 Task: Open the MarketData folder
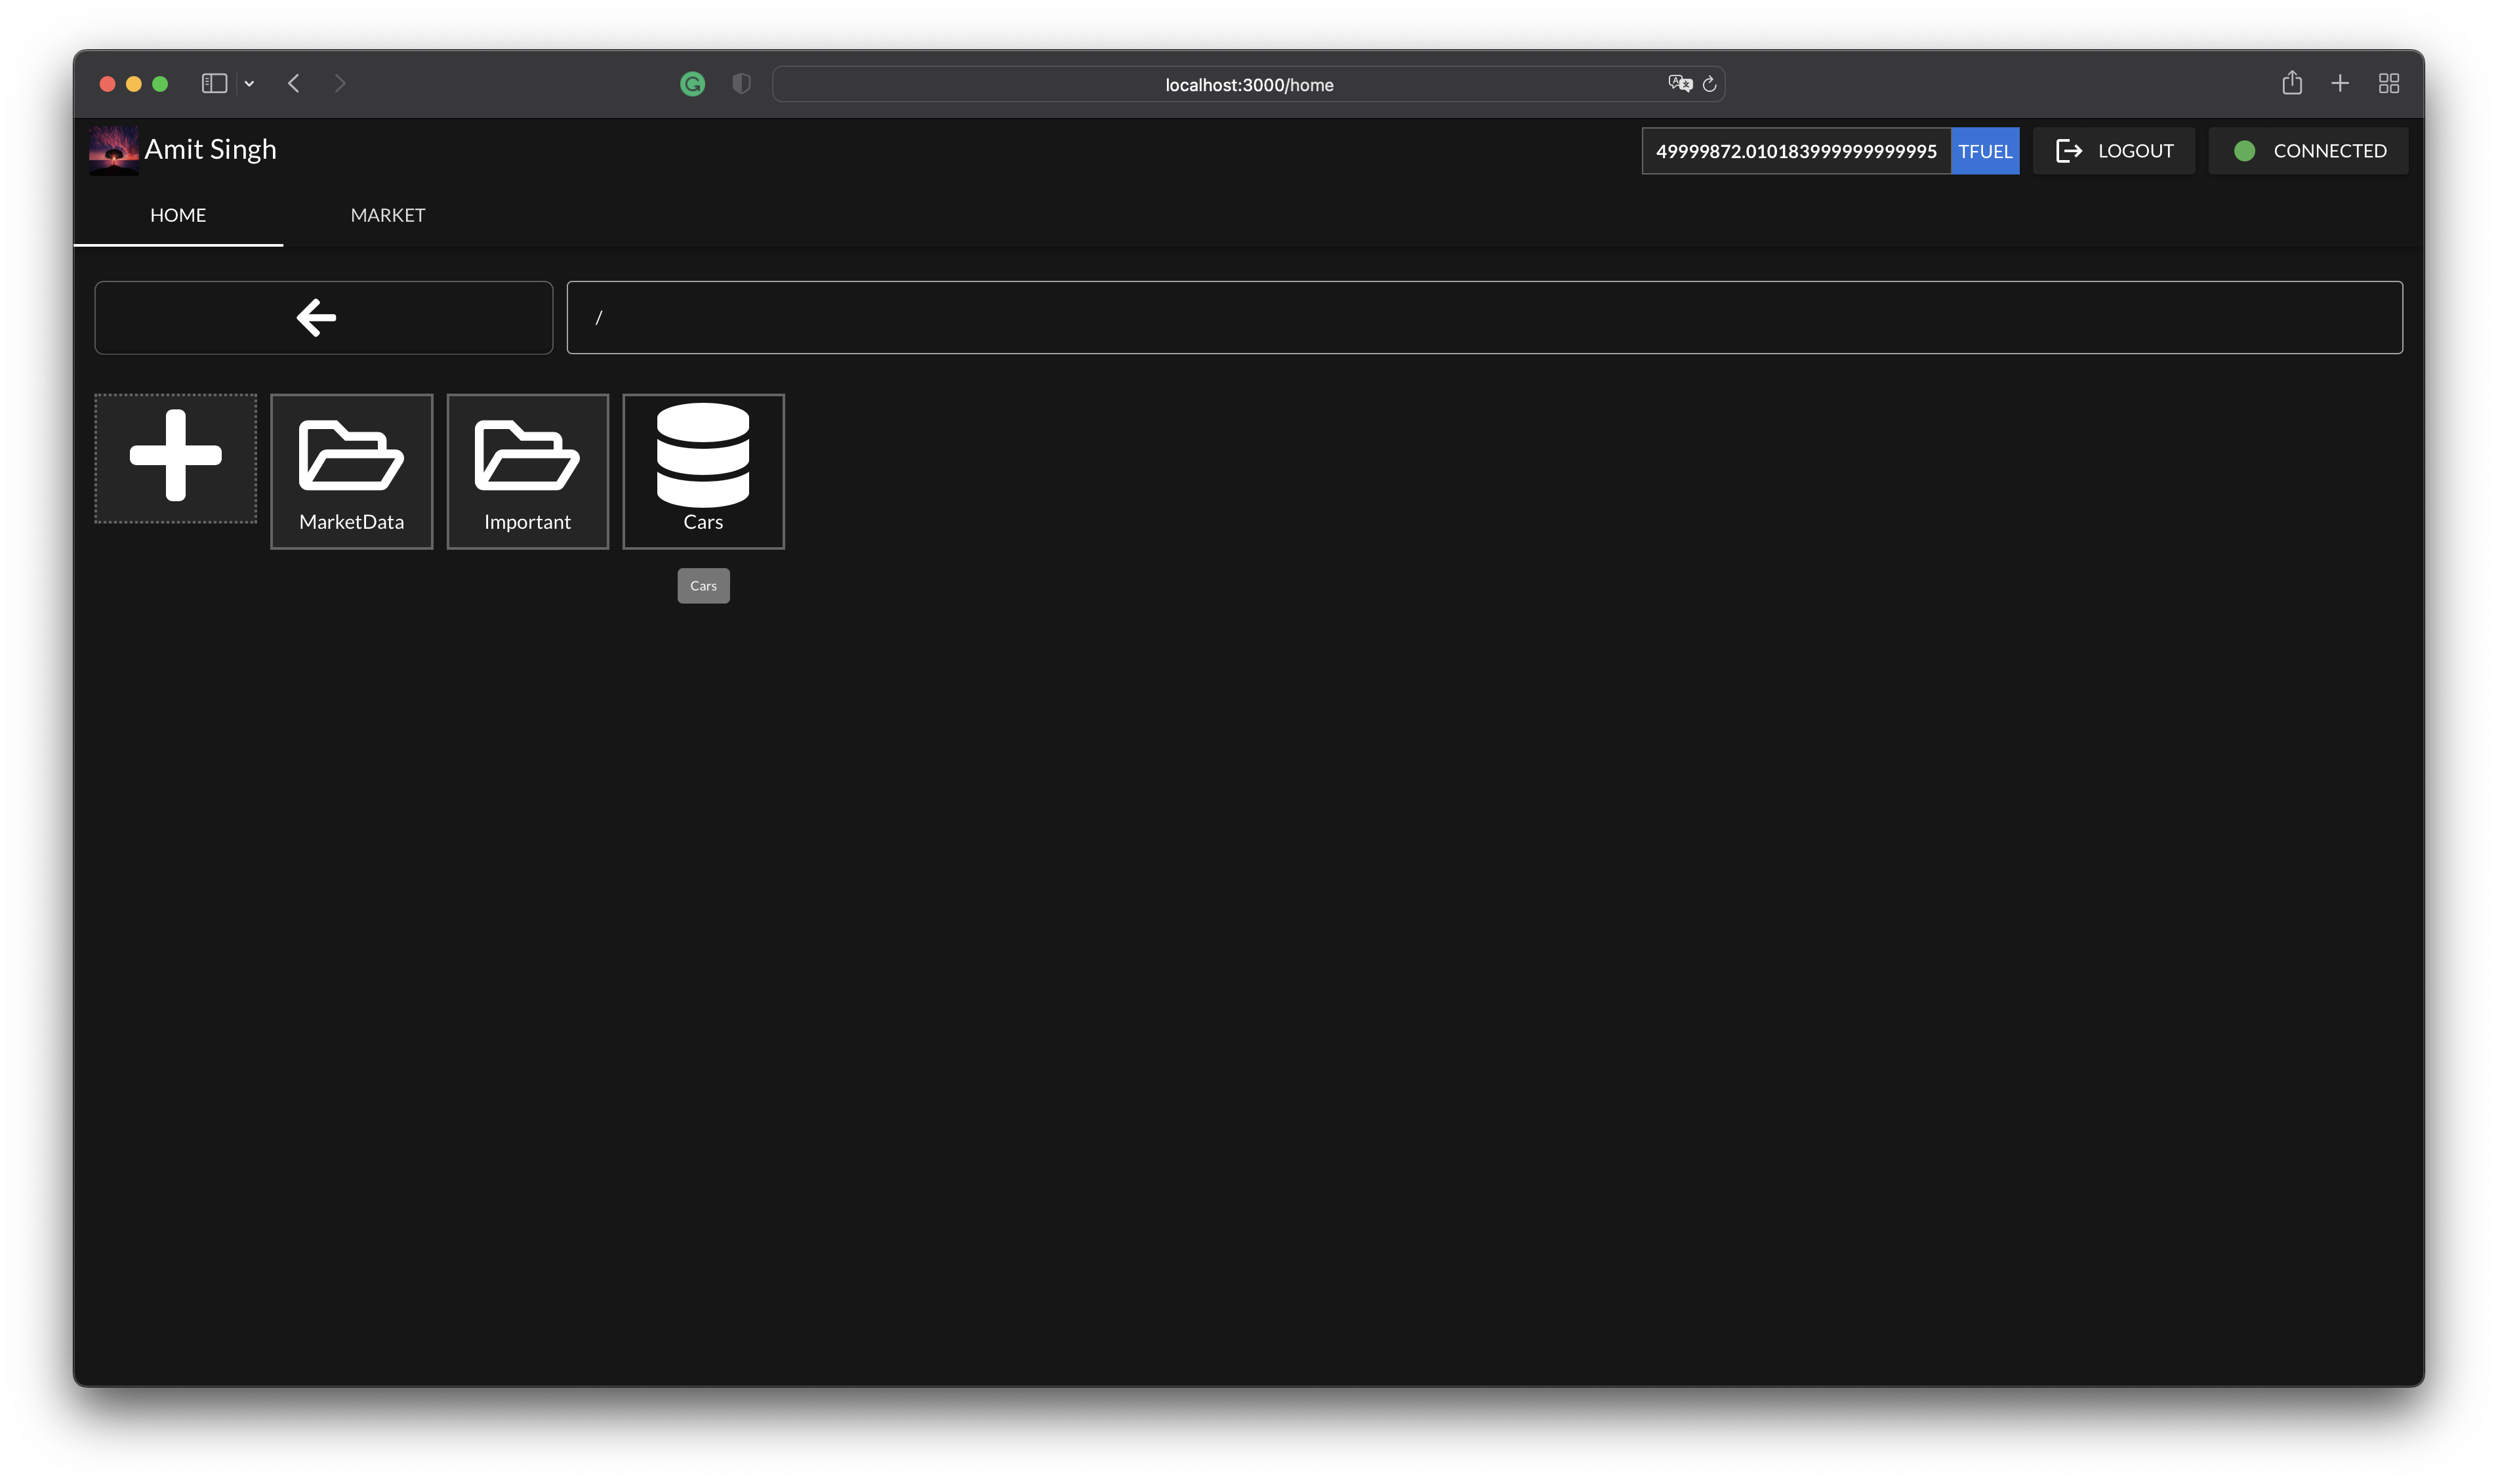coord(351,470)
